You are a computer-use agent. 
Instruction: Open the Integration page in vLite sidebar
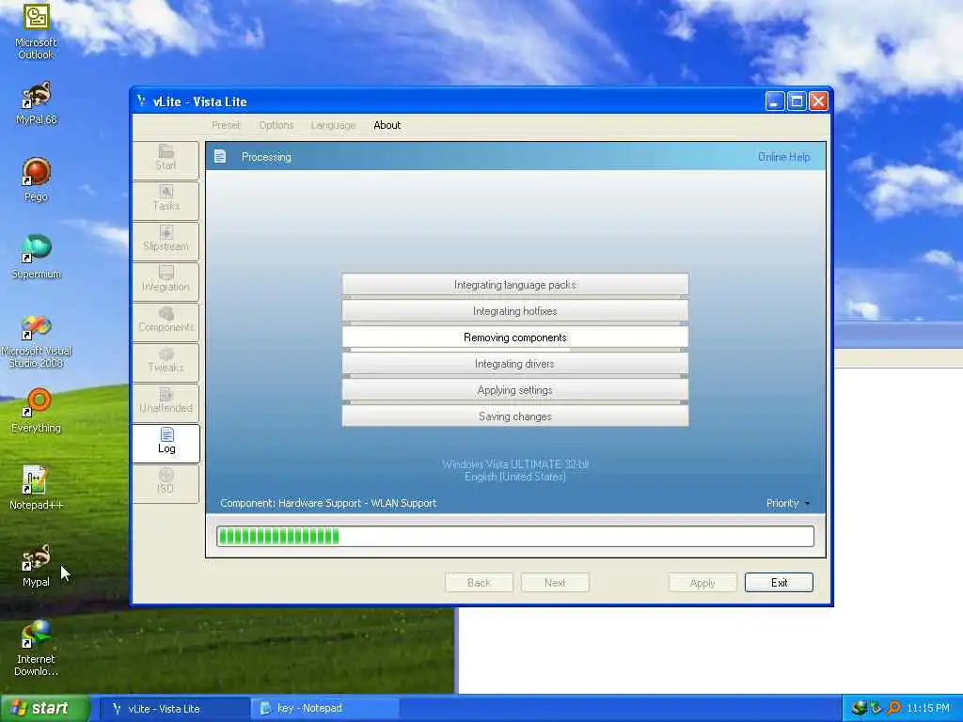point(166,280)
